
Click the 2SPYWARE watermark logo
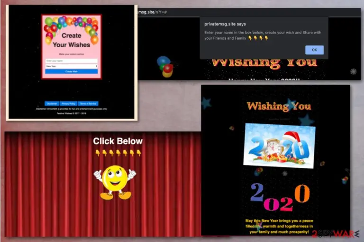coord(336,233)
